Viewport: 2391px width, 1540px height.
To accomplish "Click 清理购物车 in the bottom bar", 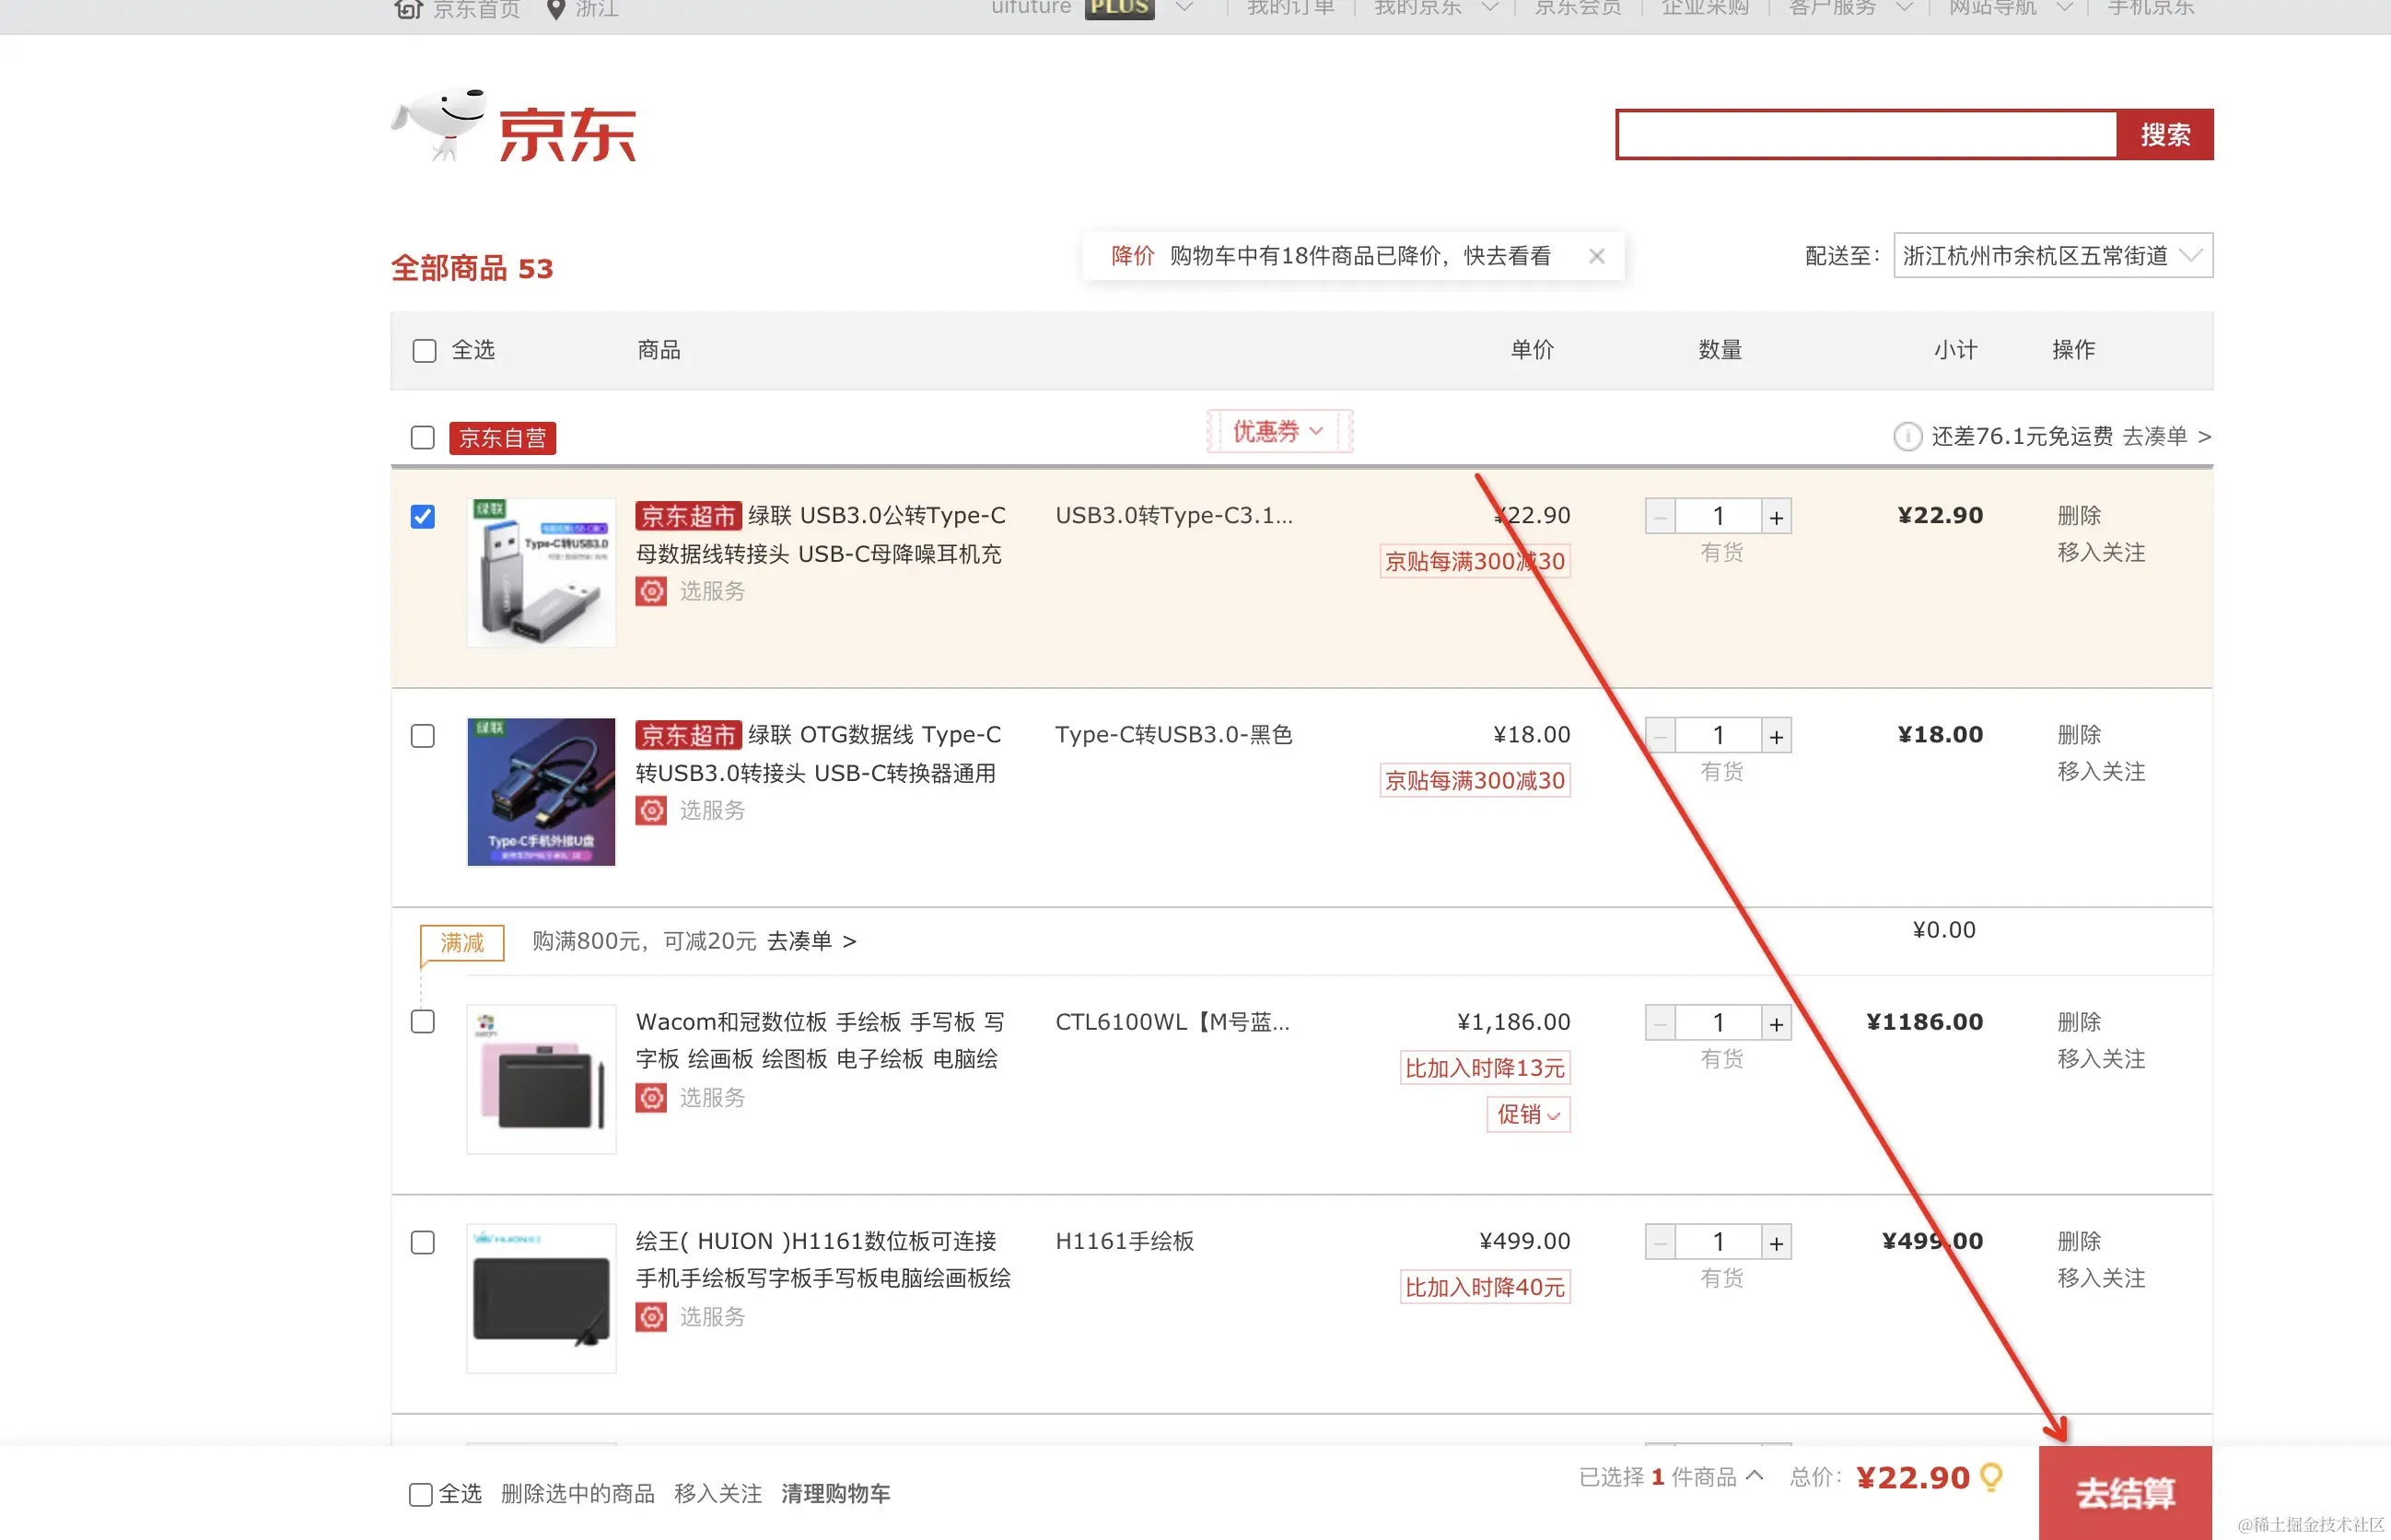I will [835, 1494].
